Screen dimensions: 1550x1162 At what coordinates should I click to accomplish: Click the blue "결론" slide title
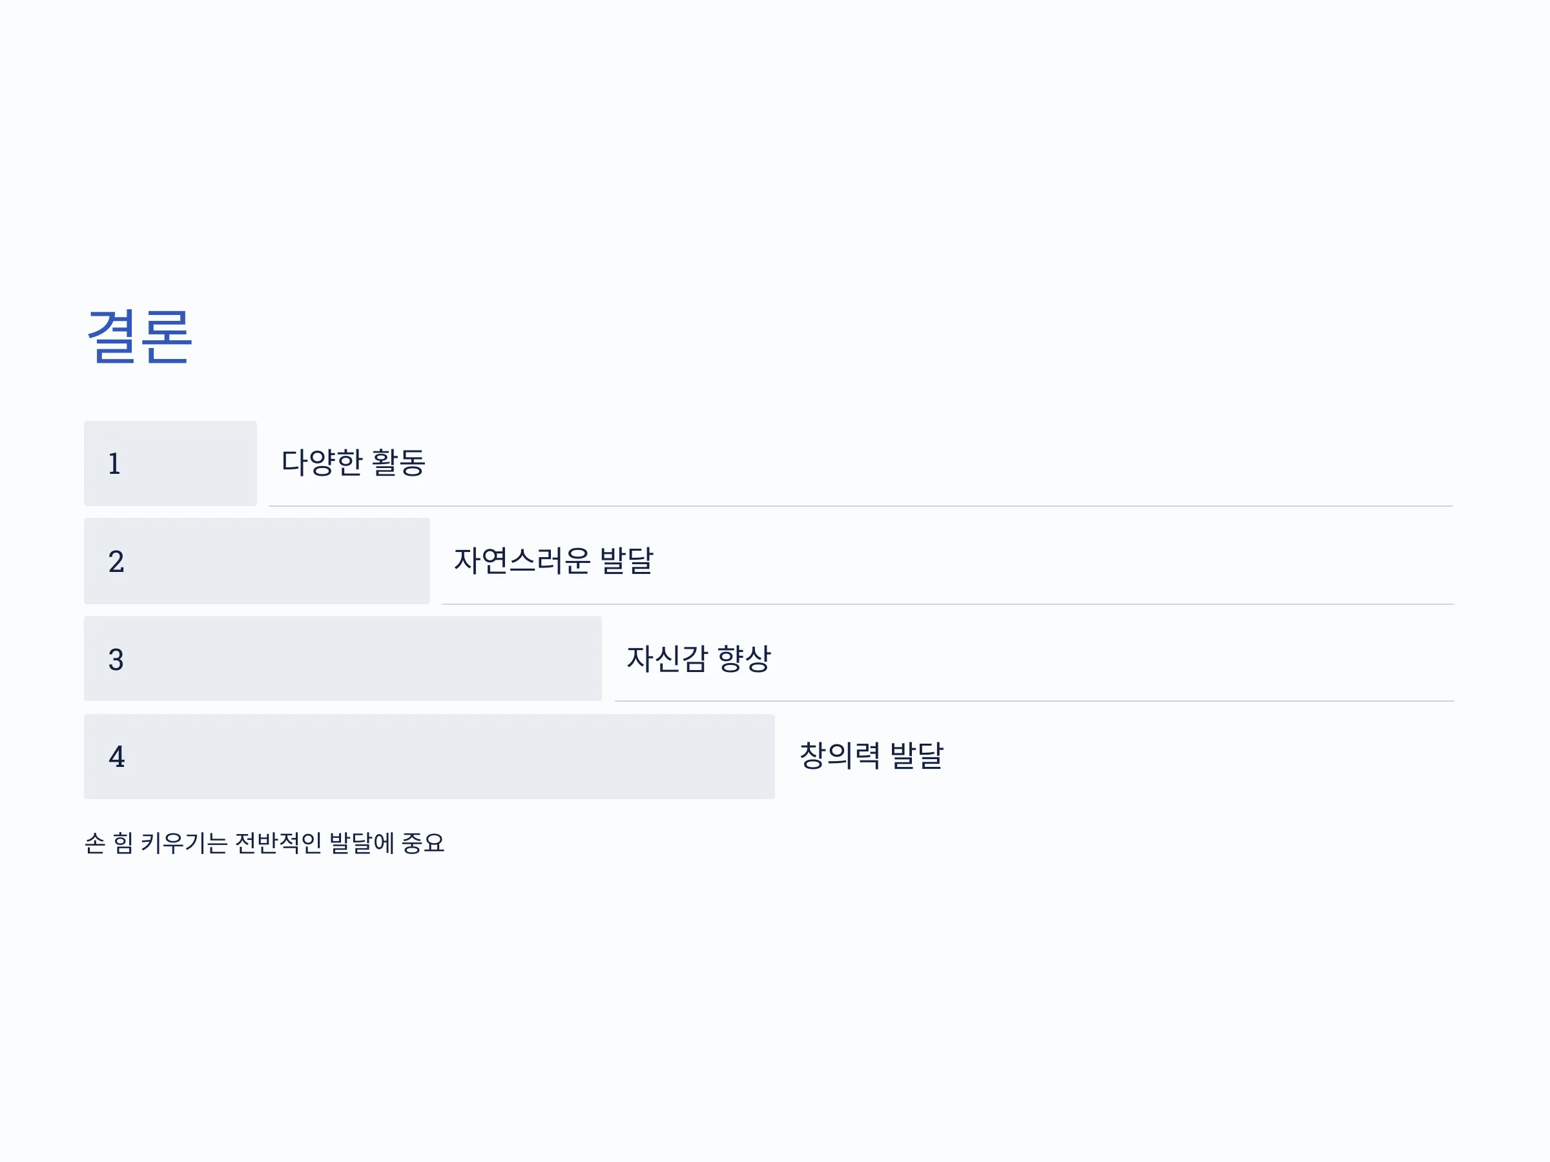139,337
